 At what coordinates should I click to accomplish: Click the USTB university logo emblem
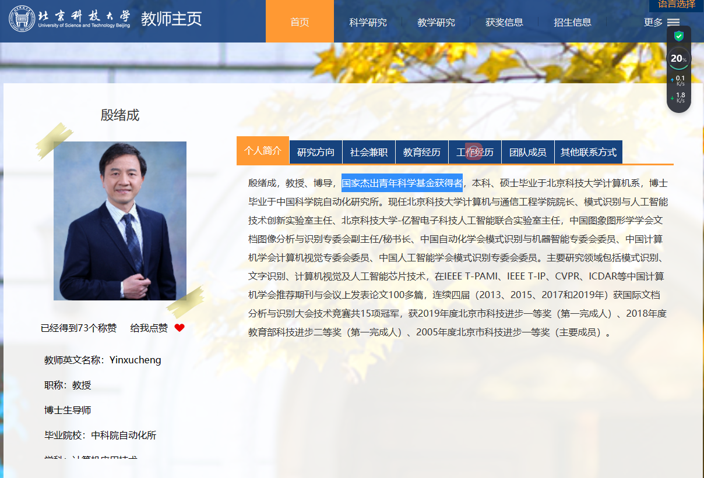coord(22,20)
